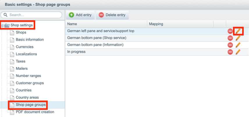Click the pencil icon for In progress
Image resolution: width=249 pixels, height=117 pixels.
[238, 52]
